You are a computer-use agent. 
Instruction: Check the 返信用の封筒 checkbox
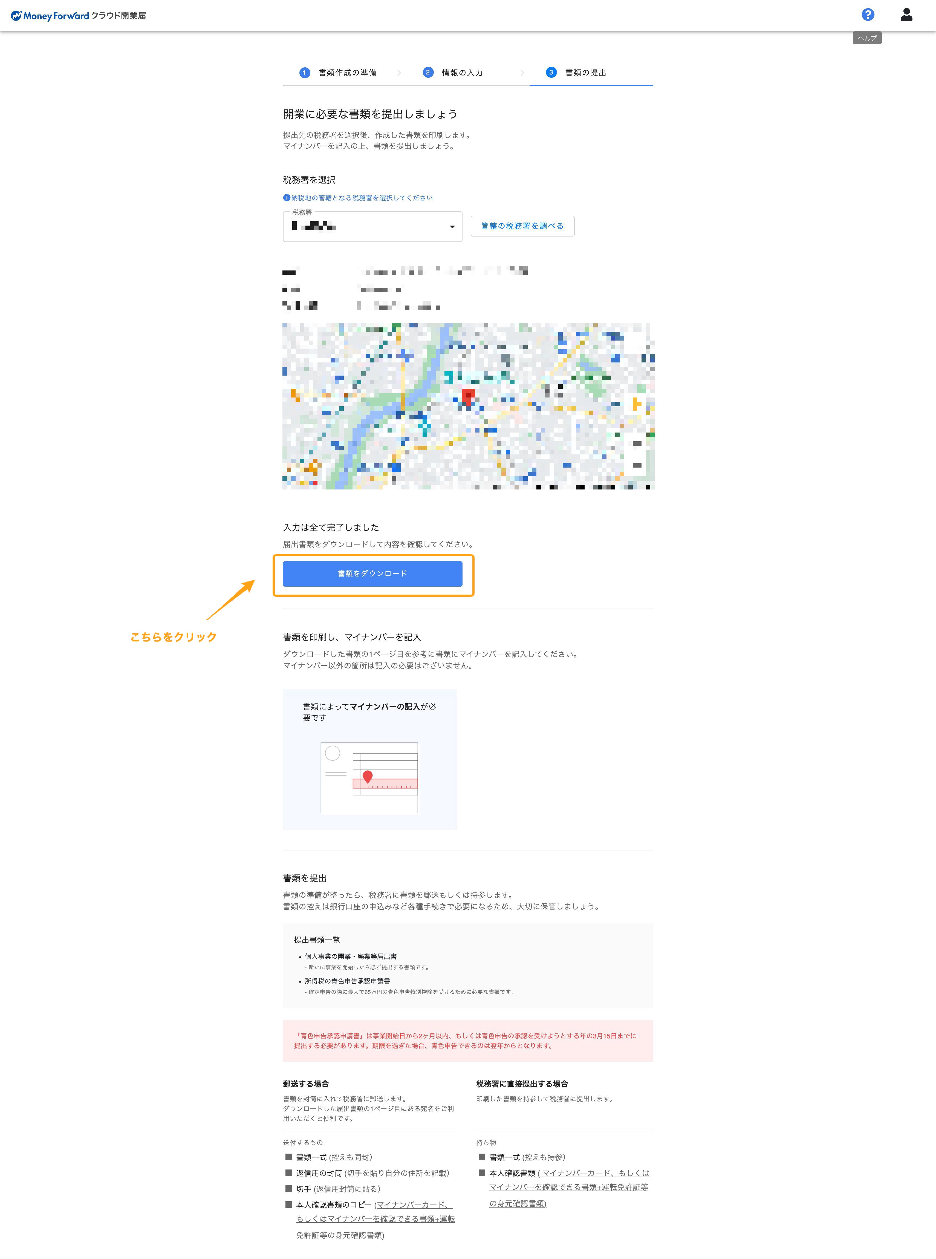click(x=289, y=1173)
